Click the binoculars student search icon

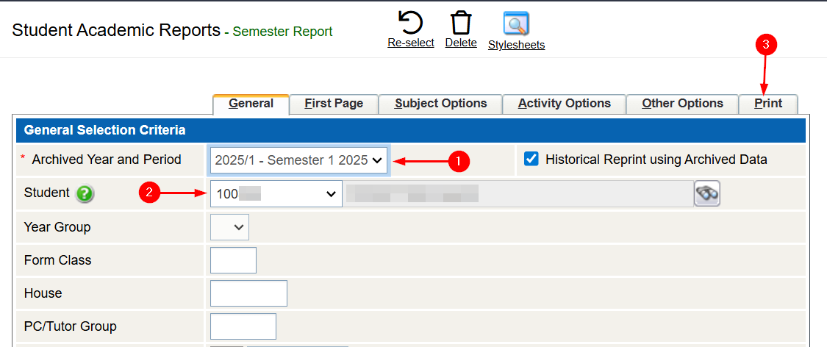[x=706, y=193]
